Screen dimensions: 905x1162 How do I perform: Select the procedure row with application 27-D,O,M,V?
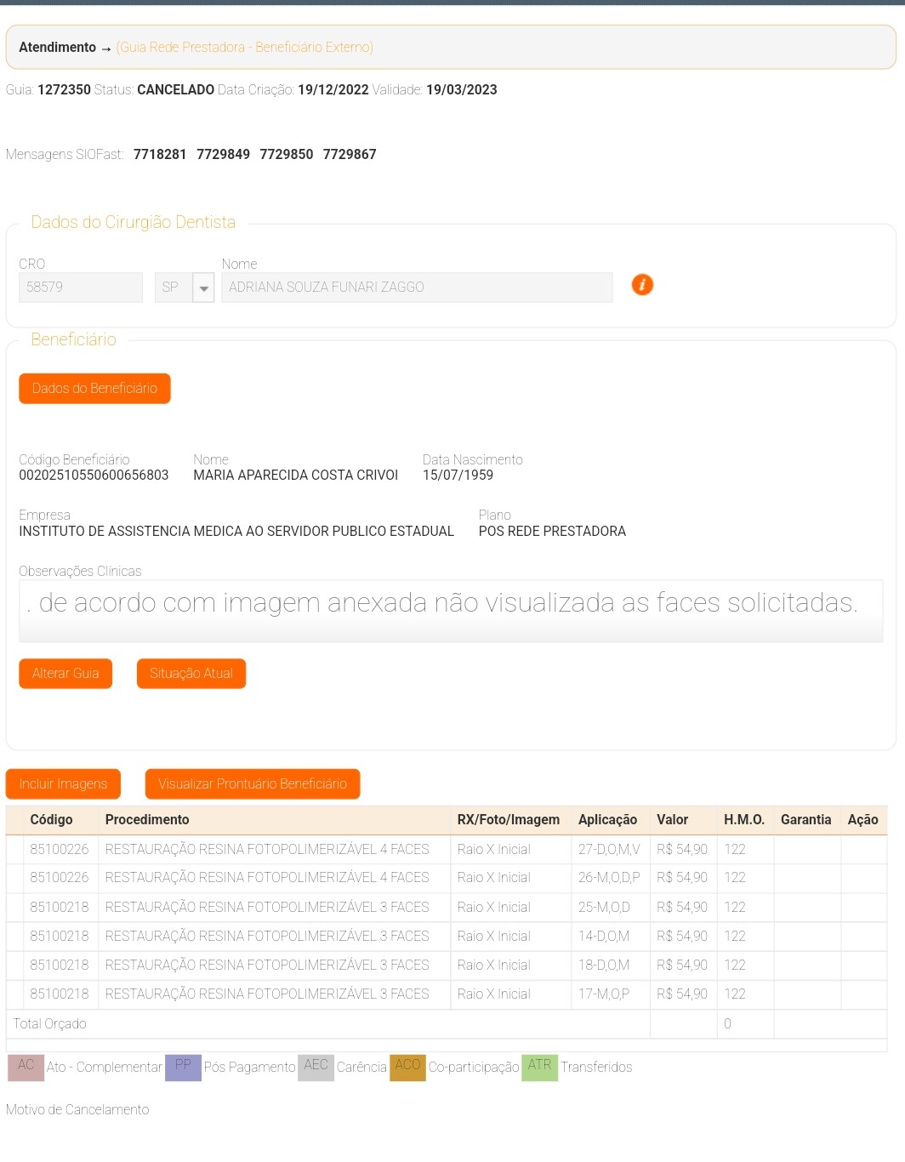pyautogui.click(x=267, y=850)
